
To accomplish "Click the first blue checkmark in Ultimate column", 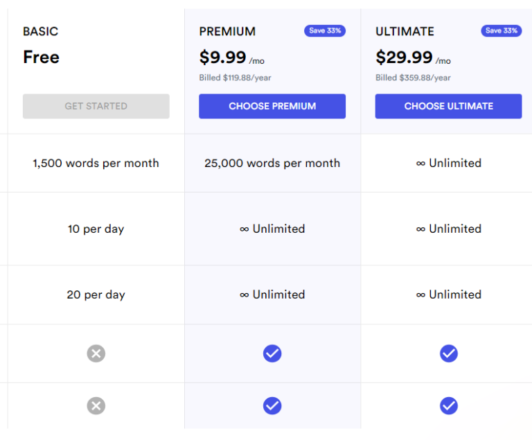I will pos(449,353).
